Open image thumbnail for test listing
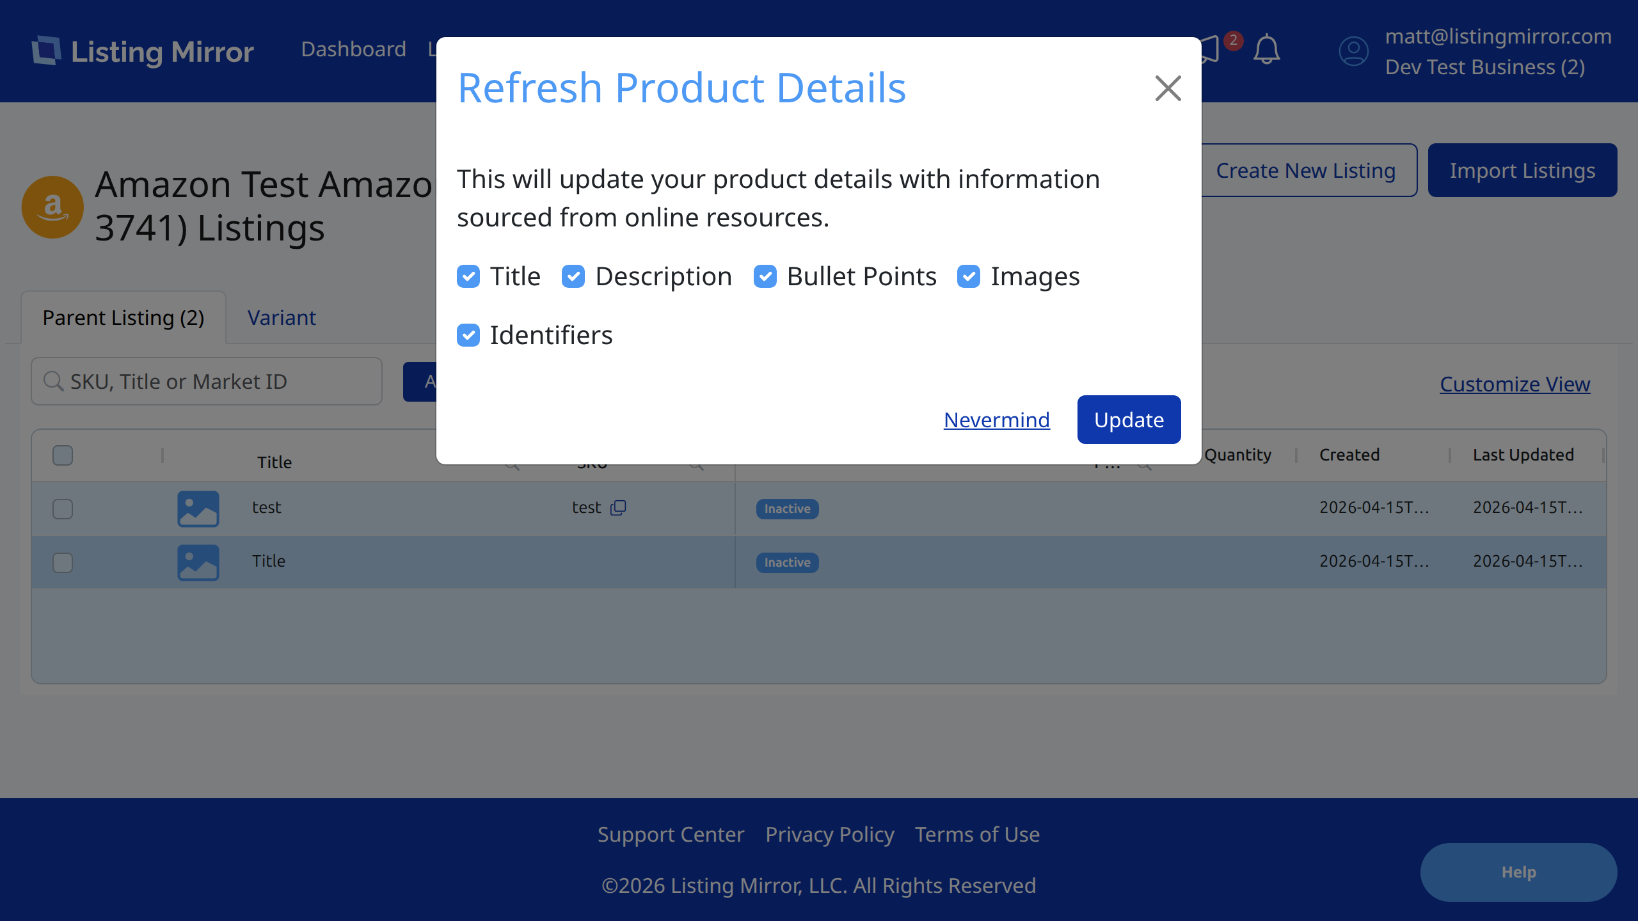The image size is (1638, 921). pyautogui.click(x=198, y=508)
